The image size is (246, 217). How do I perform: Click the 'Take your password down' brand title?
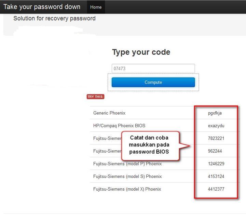pyautogui.click(x=42, y=7)
